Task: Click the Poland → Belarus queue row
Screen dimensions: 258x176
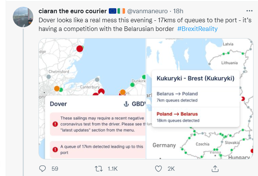Action: pos(195,117)
